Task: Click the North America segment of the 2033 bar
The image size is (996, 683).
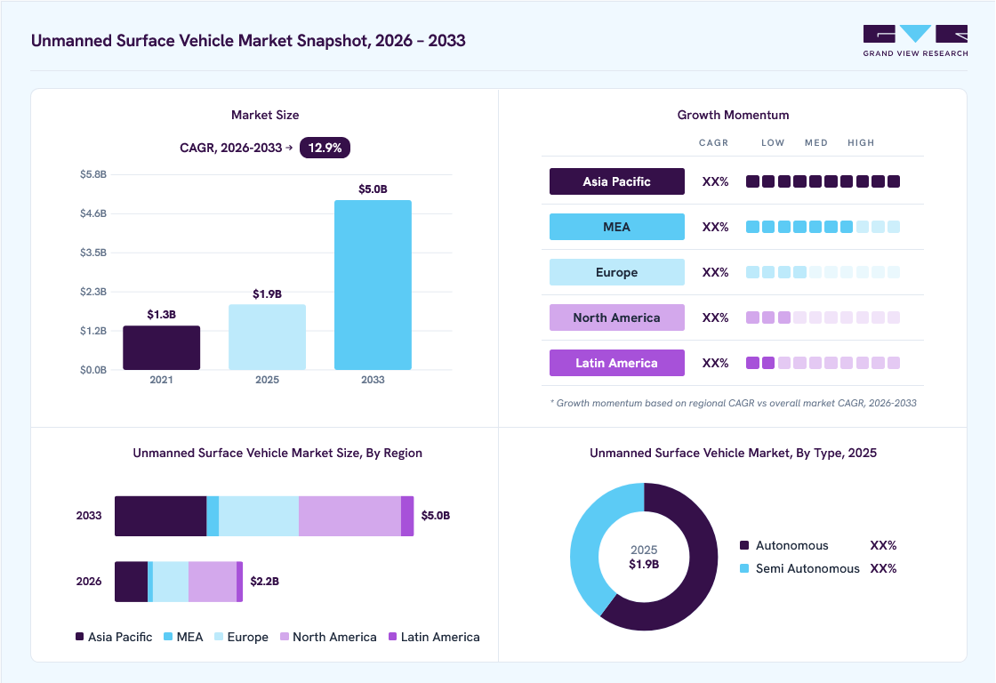Action: tap(349, 516)
